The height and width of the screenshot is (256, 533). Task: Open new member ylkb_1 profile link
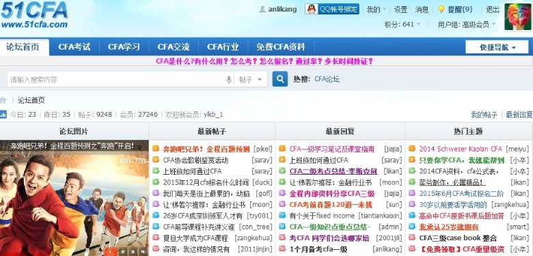pyautogui.click(x=213, y=115)
